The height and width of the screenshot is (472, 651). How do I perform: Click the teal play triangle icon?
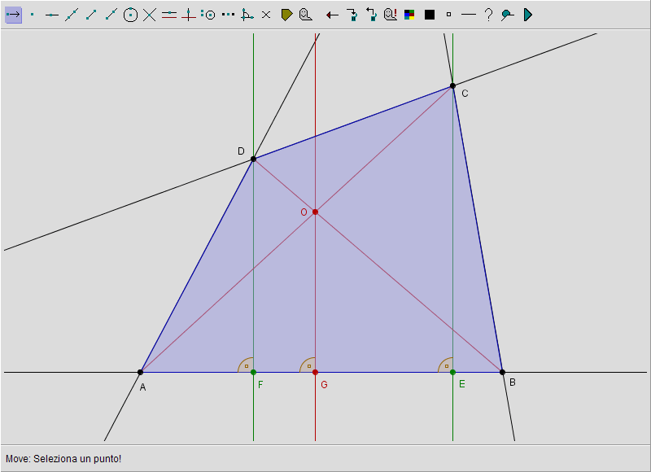click(x=528, y=15)
